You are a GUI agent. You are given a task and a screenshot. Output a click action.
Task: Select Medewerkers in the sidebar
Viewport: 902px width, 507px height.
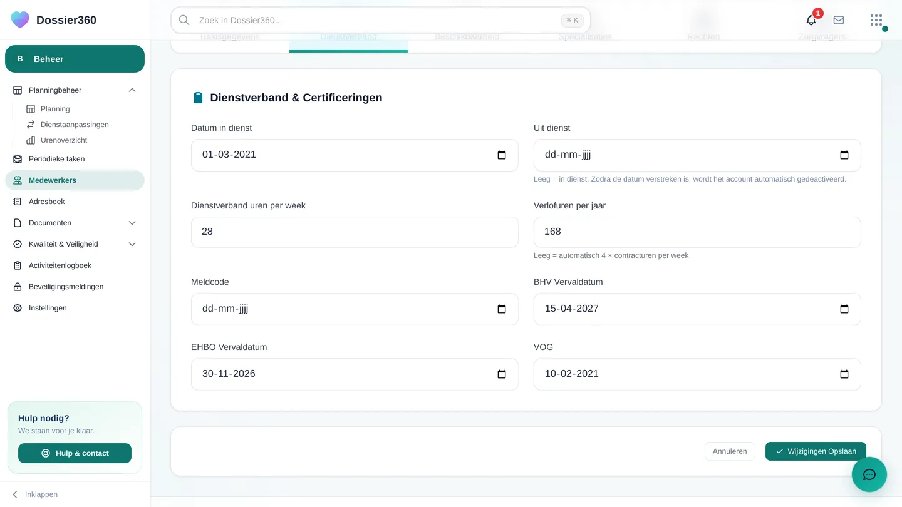(75, 180)
